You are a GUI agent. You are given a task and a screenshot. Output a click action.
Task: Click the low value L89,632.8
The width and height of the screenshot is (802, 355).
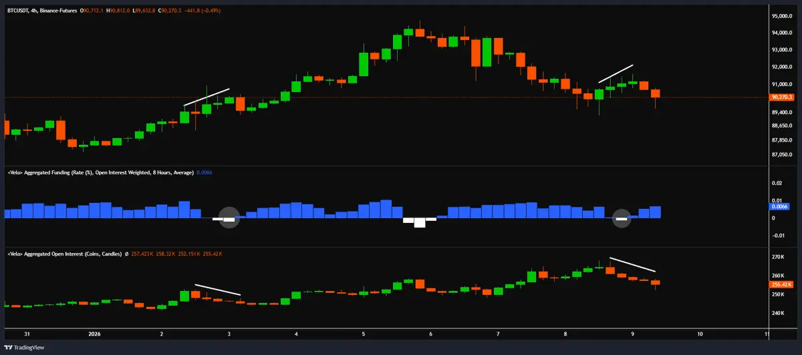pyautogui.click(x=145, y=11)
